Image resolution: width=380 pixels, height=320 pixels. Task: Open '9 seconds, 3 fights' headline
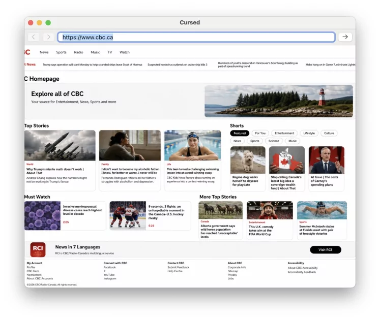[x=166, y=212]
